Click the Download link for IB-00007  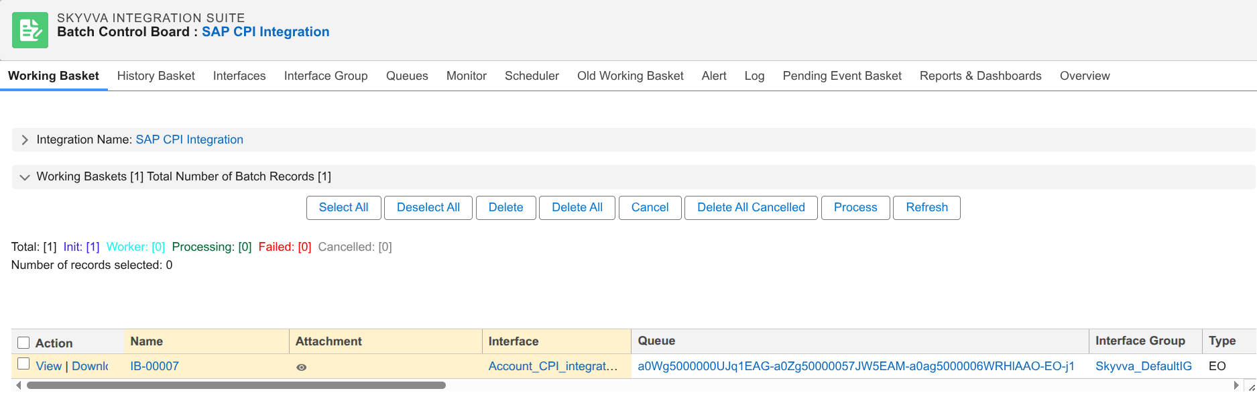click(90, 366)
